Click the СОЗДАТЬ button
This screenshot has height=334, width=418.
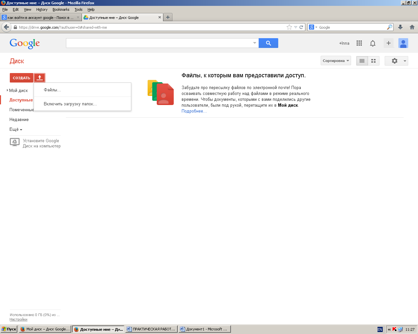pyautogui.click(x=22, y=78)
